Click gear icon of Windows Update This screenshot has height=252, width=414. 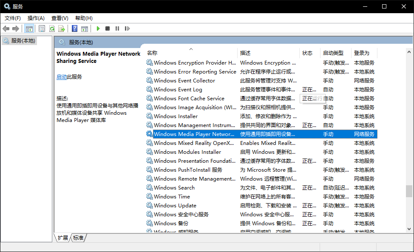coord(150,205)
